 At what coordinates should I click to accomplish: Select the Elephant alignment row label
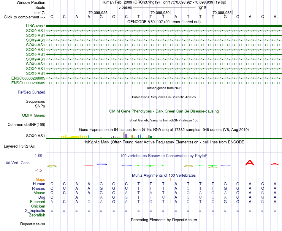click(37, 202)
